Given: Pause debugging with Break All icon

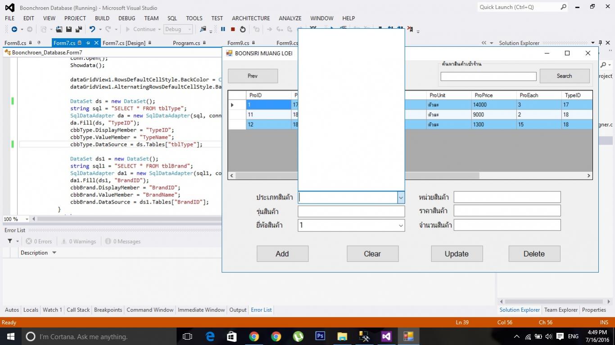Looking at the screenshot, I should click(x=223, y=29).
